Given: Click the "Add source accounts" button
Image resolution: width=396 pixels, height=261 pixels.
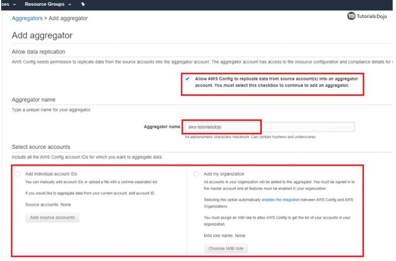Looking at the screenshot, I should pyautogui.click(x=52, y=217).
